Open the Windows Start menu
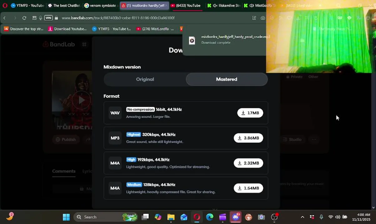 [66, 217]
